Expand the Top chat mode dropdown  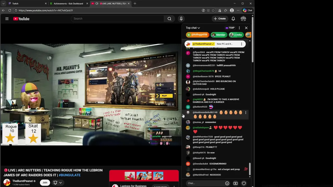point(193,28)
